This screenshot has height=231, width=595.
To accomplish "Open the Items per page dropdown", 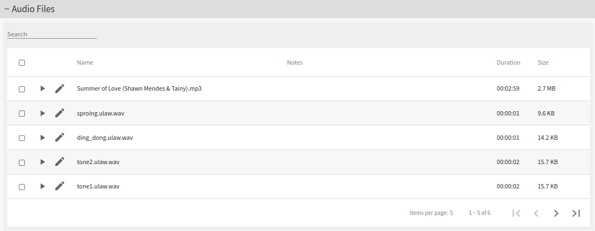I will click(x=451, y=213).
